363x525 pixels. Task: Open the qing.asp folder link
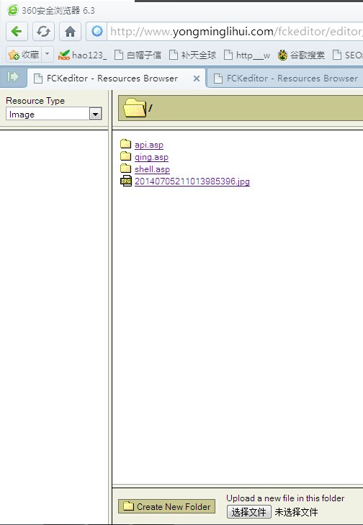coord(151,157)
